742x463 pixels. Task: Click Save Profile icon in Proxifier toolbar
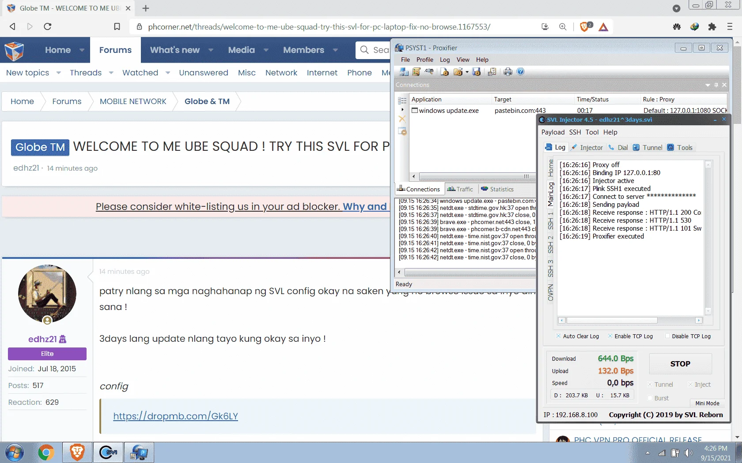[476, 72]
